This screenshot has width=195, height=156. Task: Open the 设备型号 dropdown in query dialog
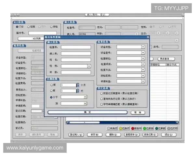click(x=143, y=53)
